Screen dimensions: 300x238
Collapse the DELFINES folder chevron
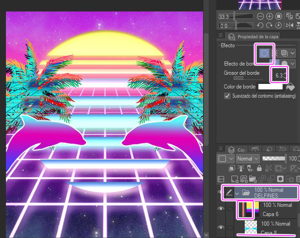[x=237, y=194]
